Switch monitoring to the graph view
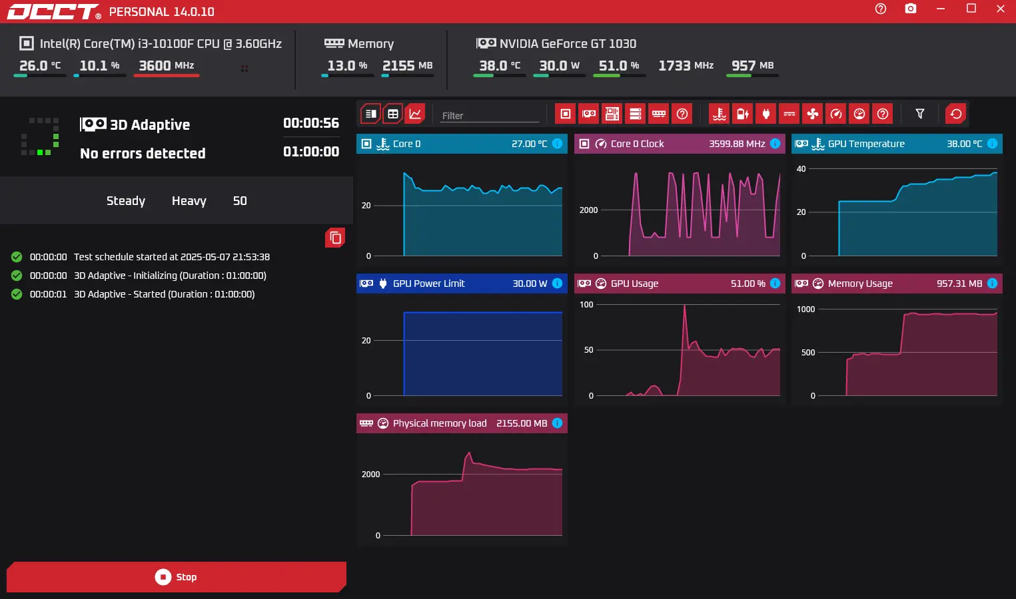1016x599 pixels. (x=415, y=114)
